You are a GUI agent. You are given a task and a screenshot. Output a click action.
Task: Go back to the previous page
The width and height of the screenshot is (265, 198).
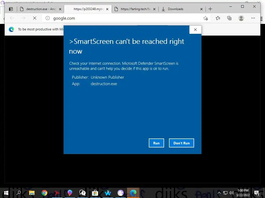(x=12, y=18)
